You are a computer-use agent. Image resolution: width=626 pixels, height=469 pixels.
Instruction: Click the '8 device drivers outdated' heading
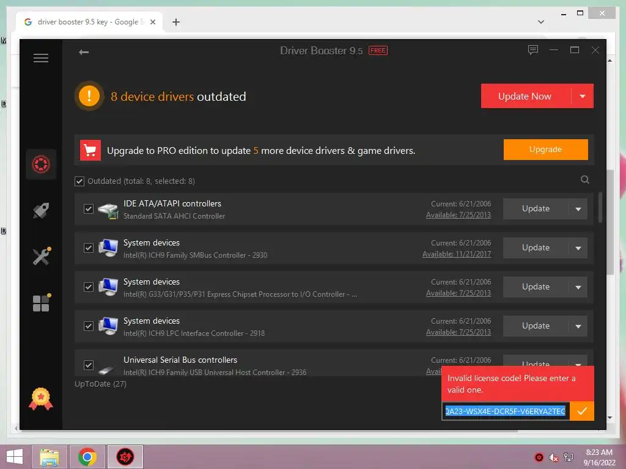click(179, 96)
